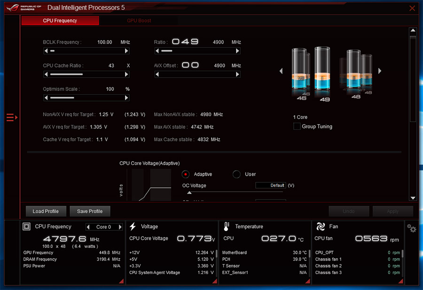Expand the Voltage panel corner triangle

click(215, 281)
